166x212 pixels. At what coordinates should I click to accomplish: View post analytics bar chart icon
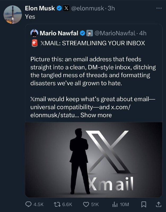pyautogui.click(x=115, y=204)
